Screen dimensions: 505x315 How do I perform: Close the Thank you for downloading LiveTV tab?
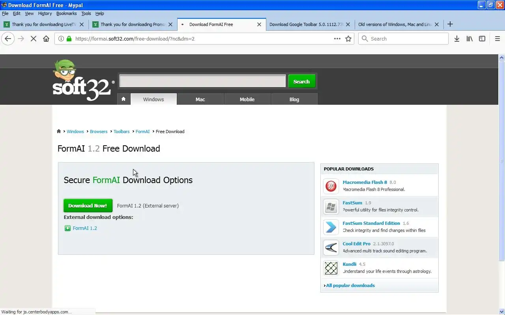click(x=82, y=24)
